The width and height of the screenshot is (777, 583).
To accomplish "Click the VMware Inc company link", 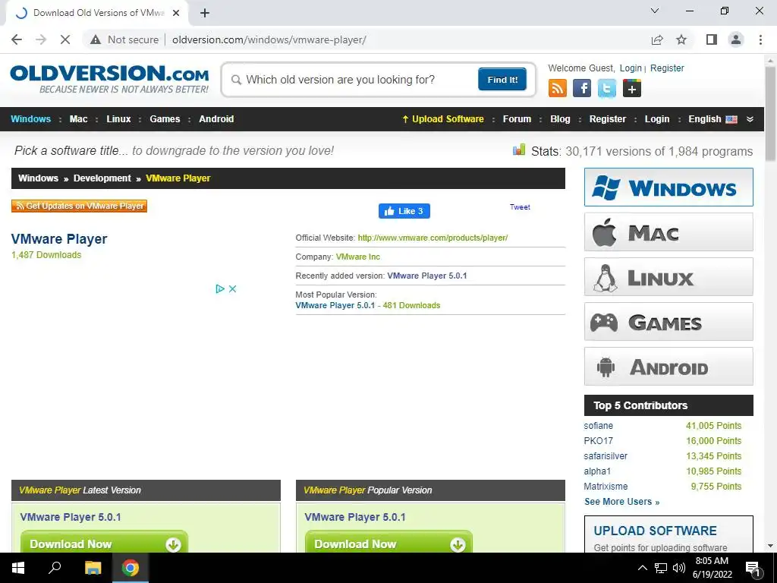I will [358, 257].
